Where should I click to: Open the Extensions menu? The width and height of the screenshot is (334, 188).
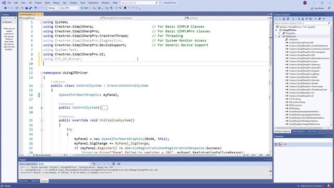pyautogui.click(x=93, y=3)
